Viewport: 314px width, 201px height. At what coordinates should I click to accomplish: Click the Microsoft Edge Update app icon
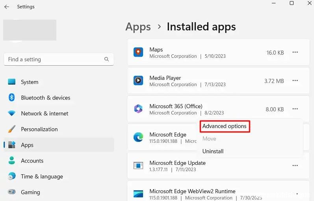point(138,166)
